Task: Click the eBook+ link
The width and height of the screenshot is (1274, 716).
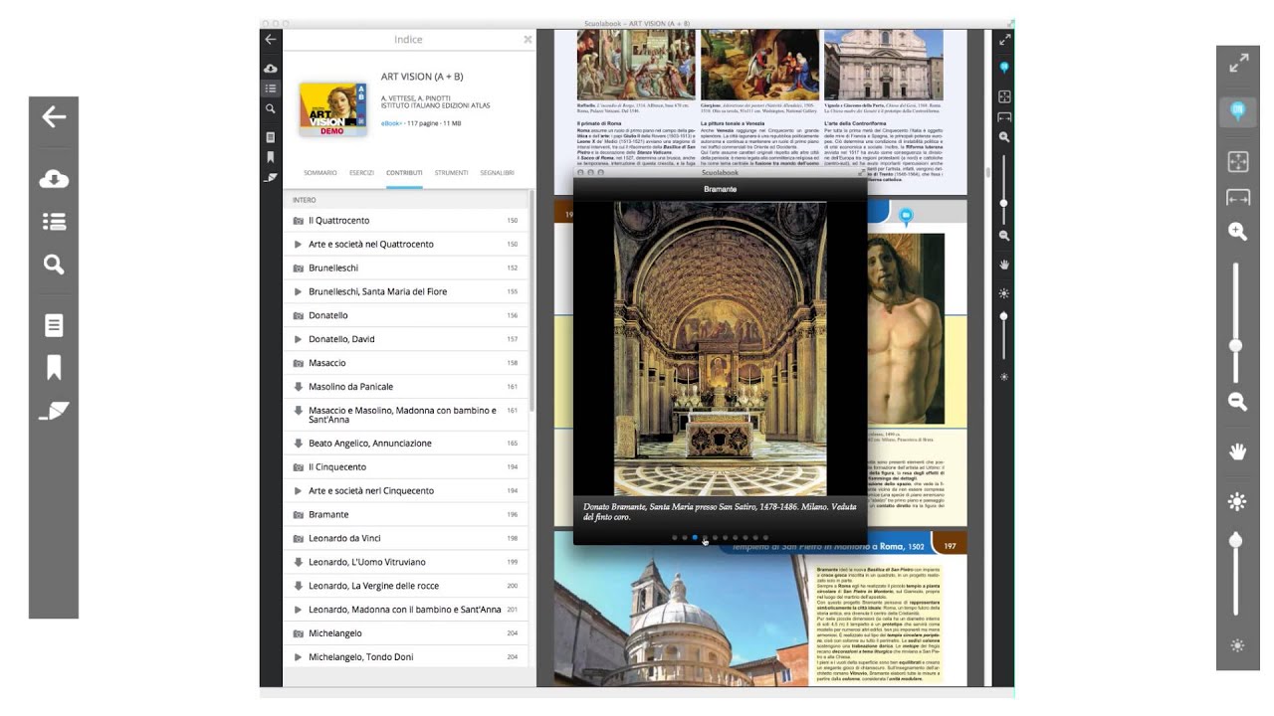Action: tap(391, 123)
